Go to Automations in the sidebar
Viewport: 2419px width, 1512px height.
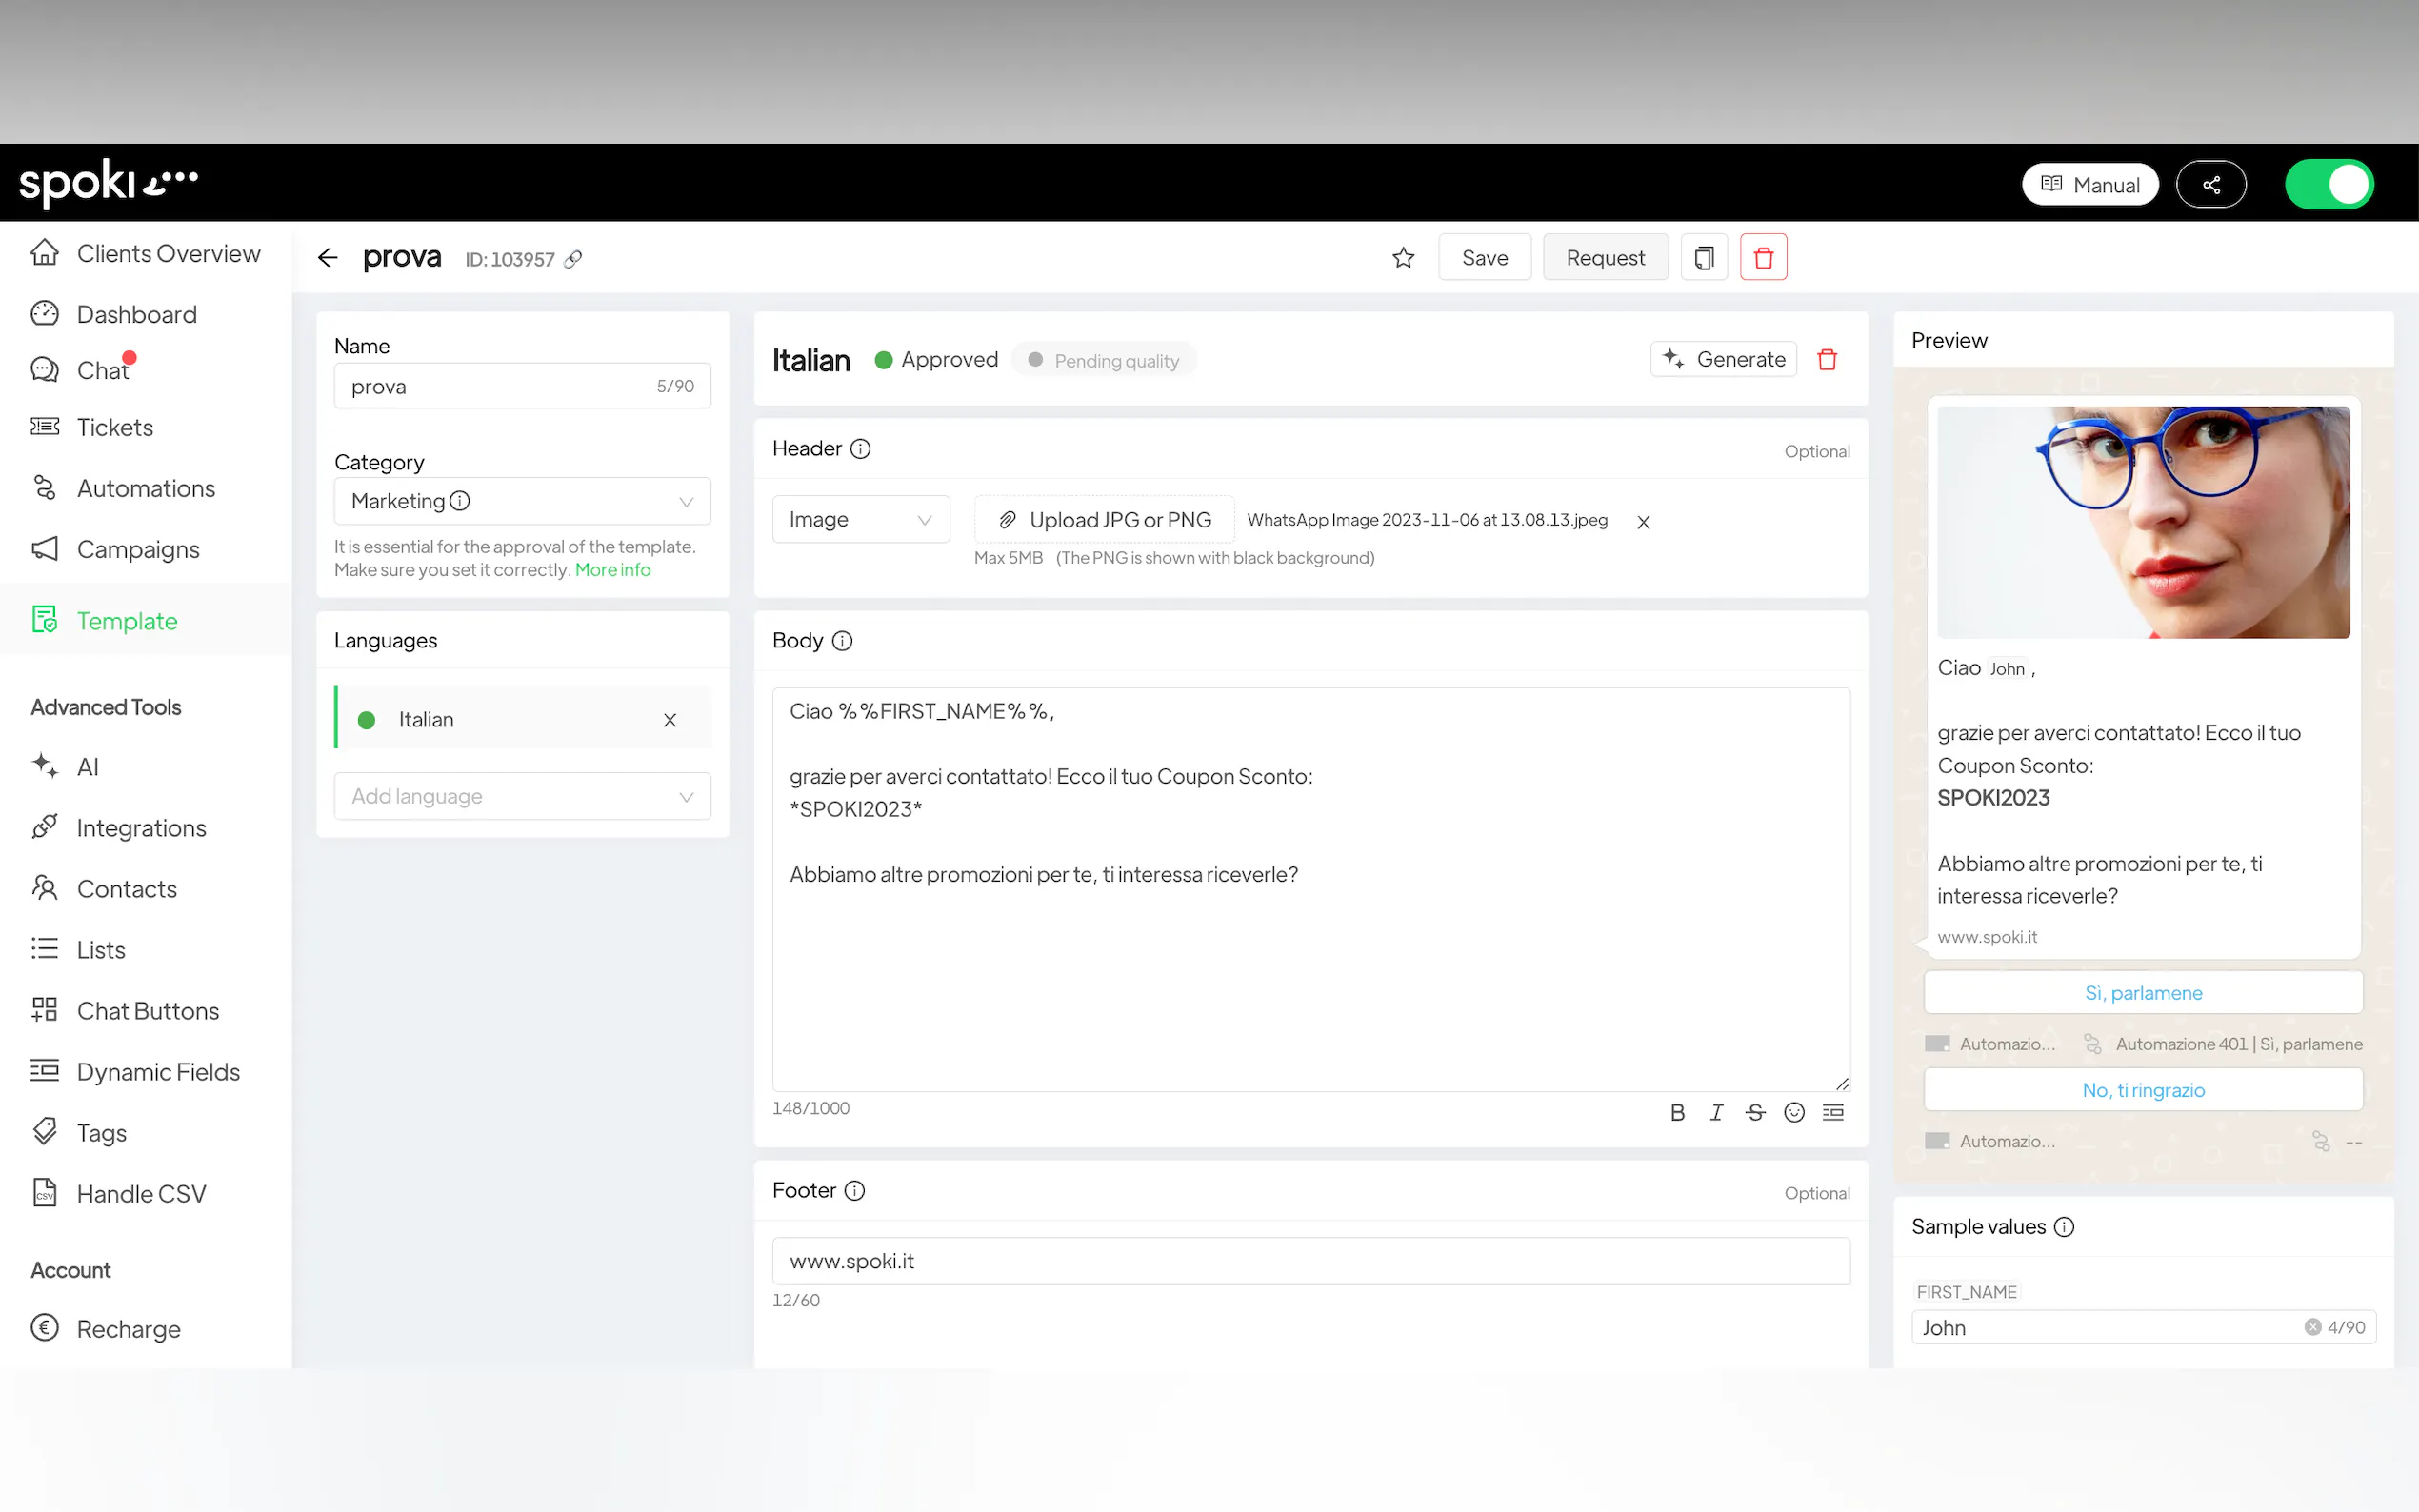146,488
